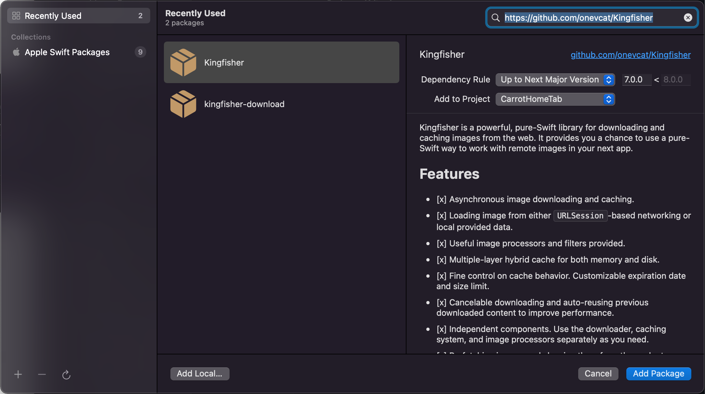This screenshot has height=394, width=705.
Task: Click the Dependency Rule dropdown arrows
Action: [608, 80]
